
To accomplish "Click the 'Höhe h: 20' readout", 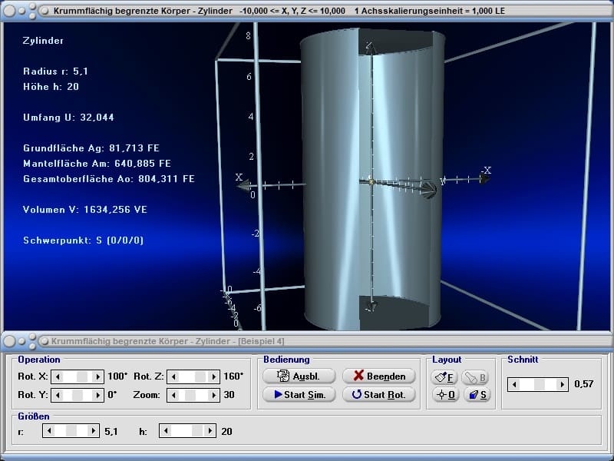I will (x=51, y=87).
